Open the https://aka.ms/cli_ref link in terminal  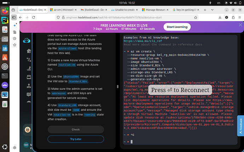(x=143, y=41)
